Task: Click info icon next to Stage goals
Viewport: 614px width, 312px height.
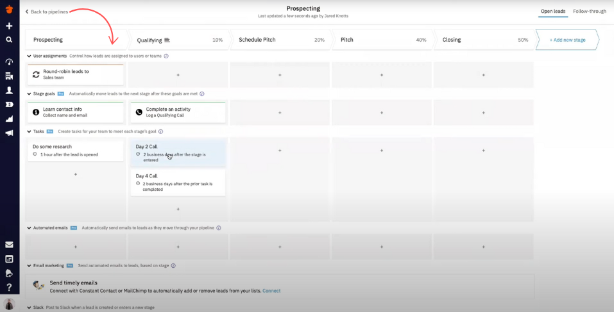Action: point(201,94)
